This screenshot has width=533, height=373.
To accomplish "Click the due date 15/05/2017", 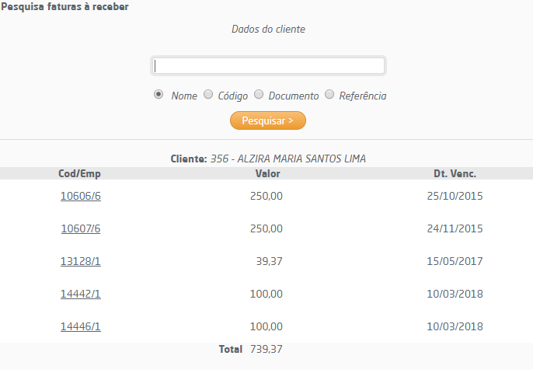I will pyautogui.click(x=455, y=261).
